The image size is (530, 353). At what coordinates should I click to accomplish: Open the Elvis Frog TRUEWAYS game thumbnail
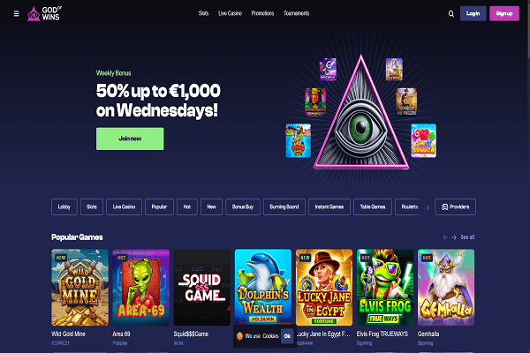[385, 288]
